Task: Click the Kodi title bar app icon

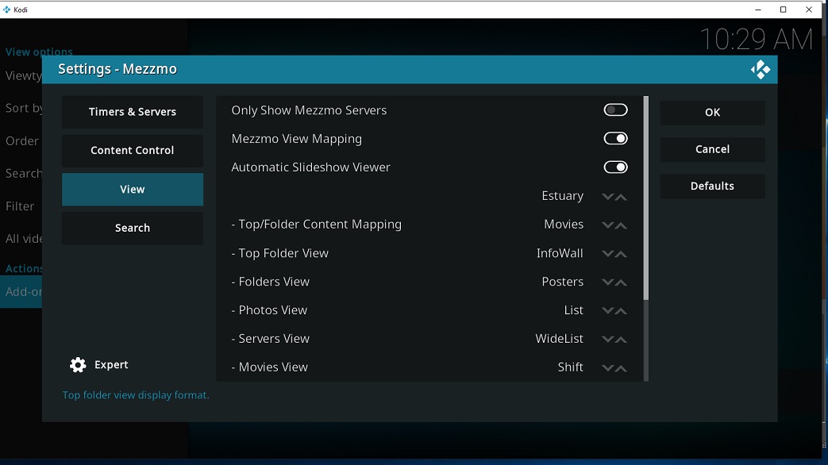Action: coord(6,10)
